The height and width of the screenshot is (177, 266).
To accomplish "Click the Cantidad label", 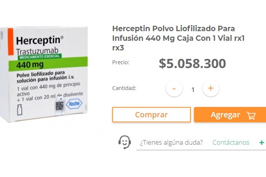I will (x=125, y=88).
